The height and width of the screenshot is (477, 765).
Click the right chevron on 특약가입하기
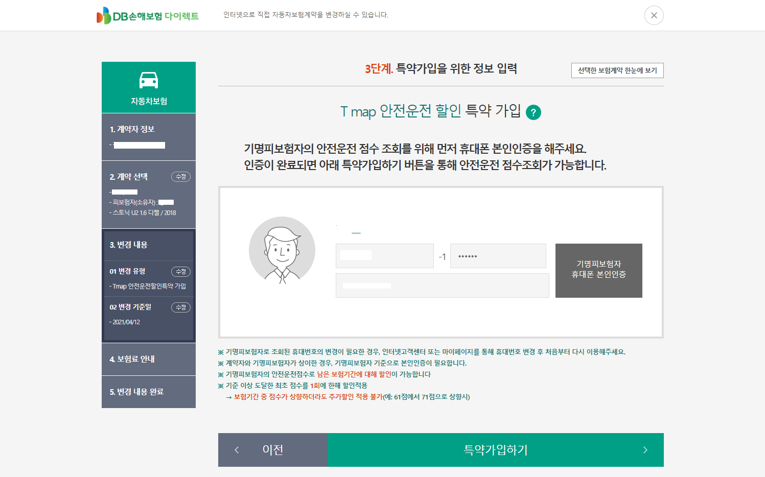point(645,450)
